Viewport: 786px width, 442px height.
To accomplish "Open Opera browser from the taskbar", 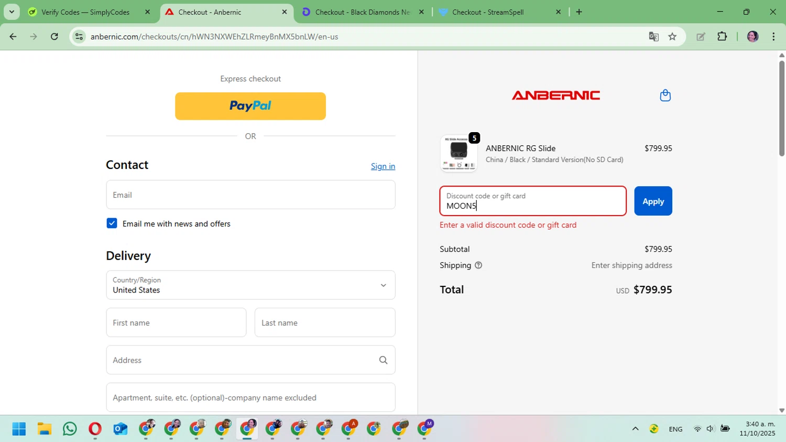I will 95,429.
